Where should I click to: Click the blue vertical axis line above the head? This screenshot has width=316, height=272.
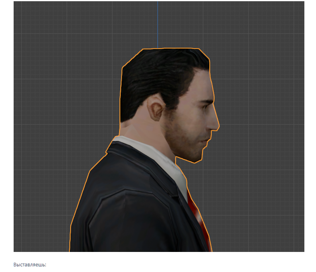coord(158,24)
